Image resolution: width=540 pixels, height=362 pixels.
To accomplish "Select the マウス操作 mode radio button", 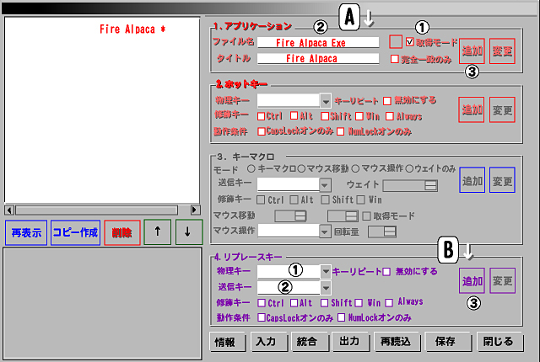I will (x=356, y=168).
